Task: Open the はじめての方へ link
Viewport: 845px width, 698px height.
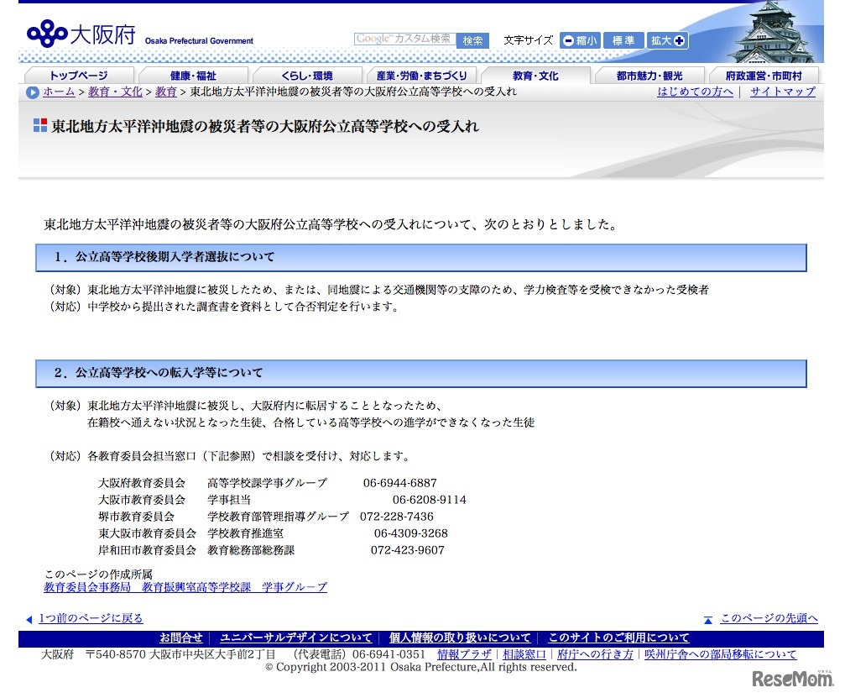Action: coord(695,92)
